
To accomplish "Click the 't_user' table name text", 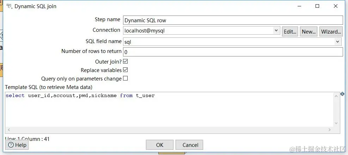I will click(145, 96).
